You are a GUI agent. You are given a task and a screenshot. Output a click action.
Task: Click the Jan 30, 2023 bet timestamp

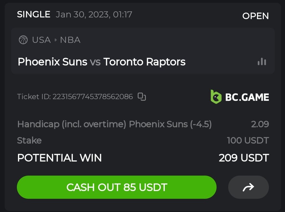(x=94, y=14)
